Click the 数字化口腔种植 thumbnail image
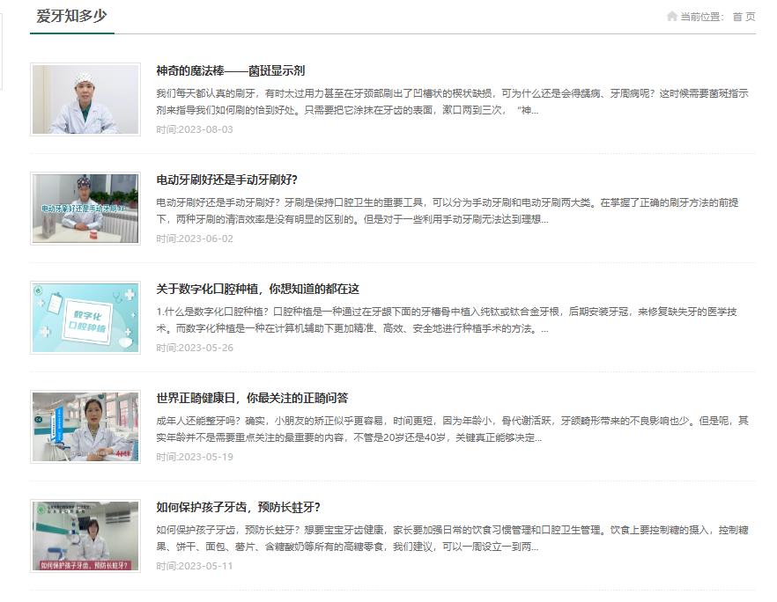Viewport: 777px width, 602px height. point(85,318)
